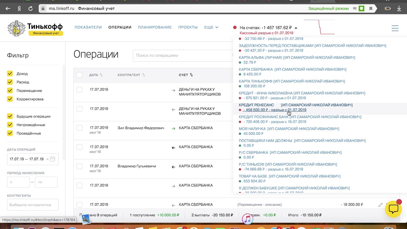Click the Тинькофф Финансовый учет logo
Viewport: 407px width, 229px height.
click(35, 28)
